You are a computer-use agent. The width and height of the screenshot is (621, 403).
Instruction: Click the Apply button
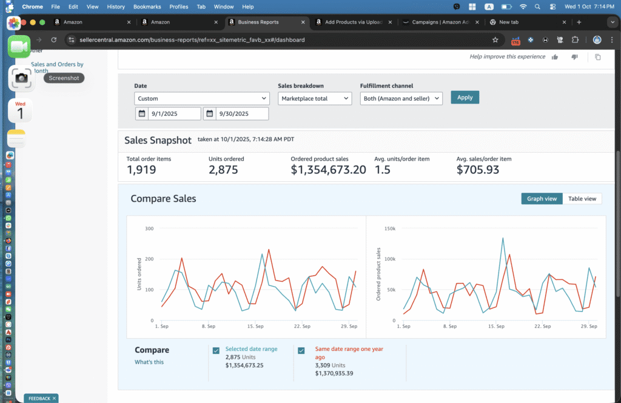(465, 97)
